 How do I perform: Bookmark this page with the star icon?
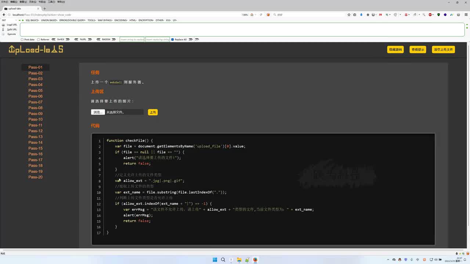[x=349, y=15]
